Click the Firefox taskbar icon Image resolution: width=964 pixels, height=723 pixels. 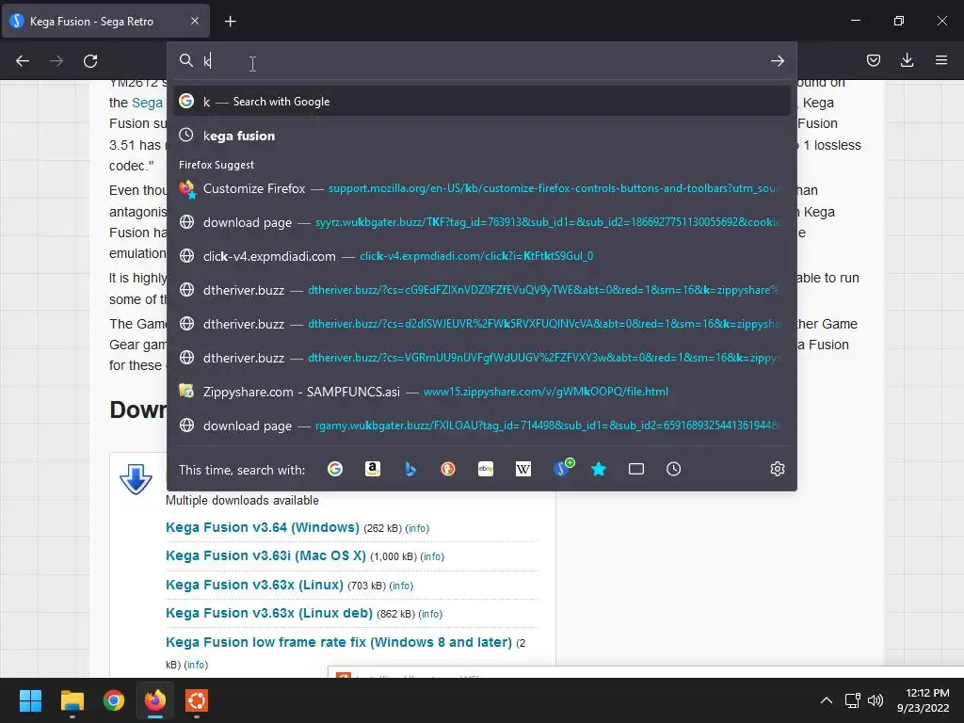(x=155, y=700)
